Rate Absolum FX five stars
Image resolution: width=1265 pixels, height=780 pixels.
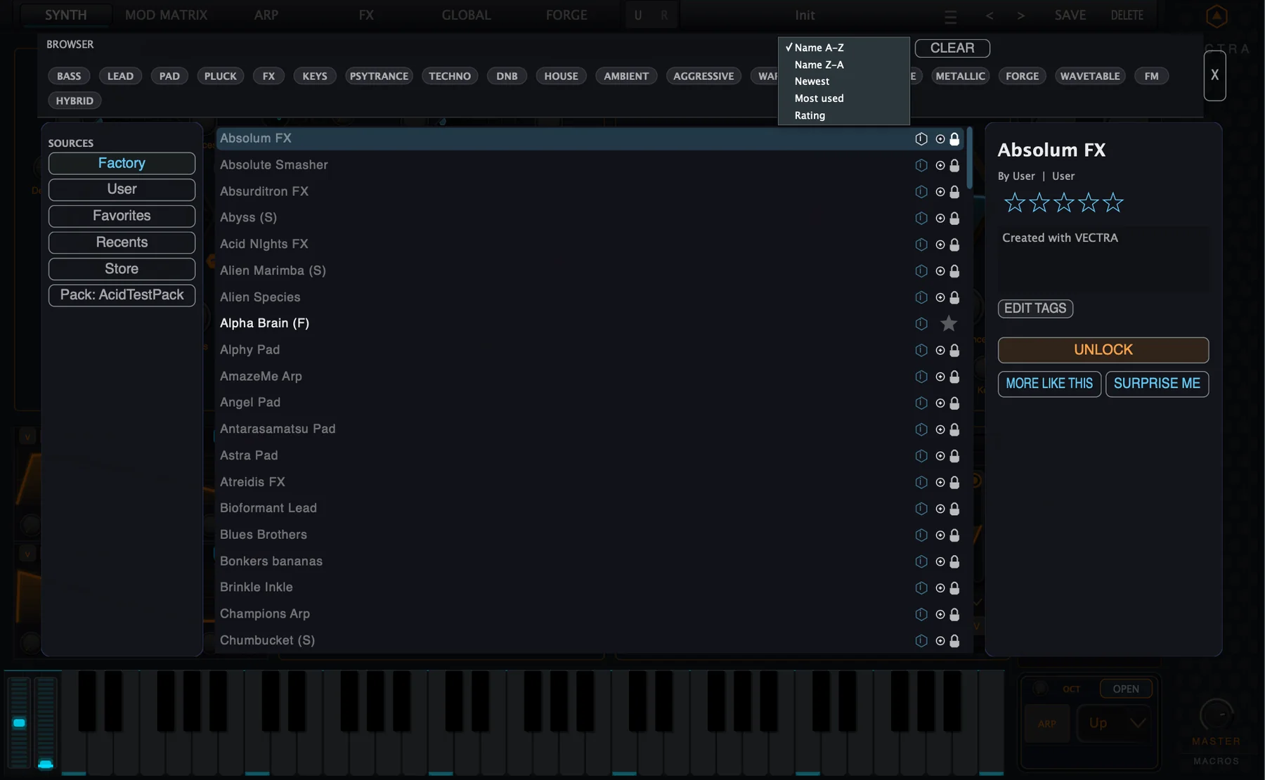(1113, 203)
